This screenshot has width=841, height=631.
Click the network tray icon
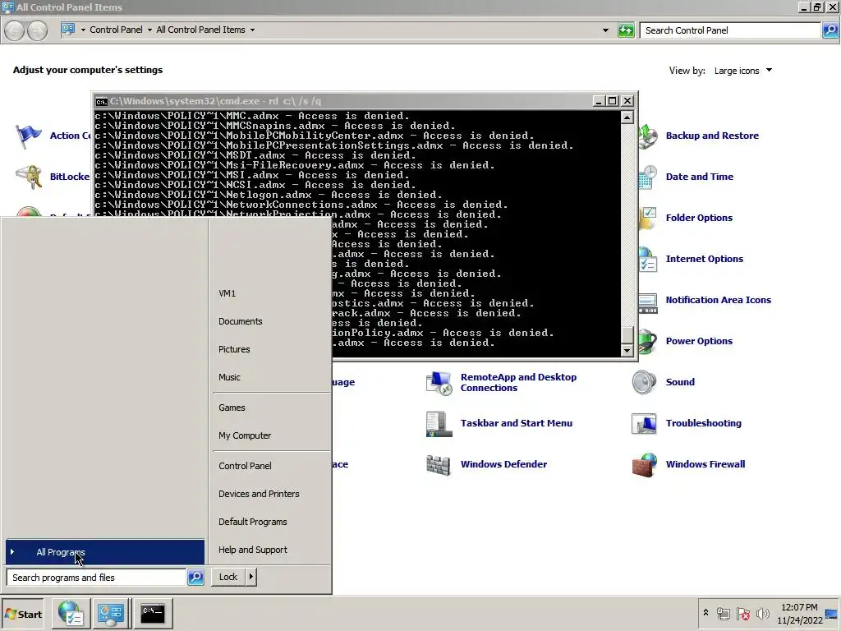click(x=723, y=614)
